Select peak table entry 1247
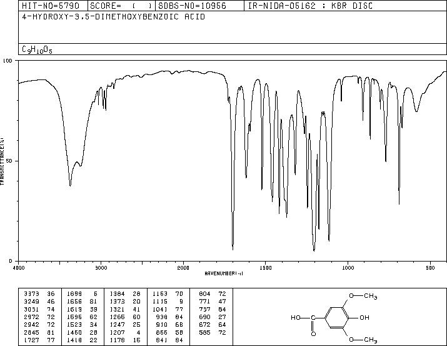The height and width of the screenshot is (346, 447). click(x=125, y=325)
